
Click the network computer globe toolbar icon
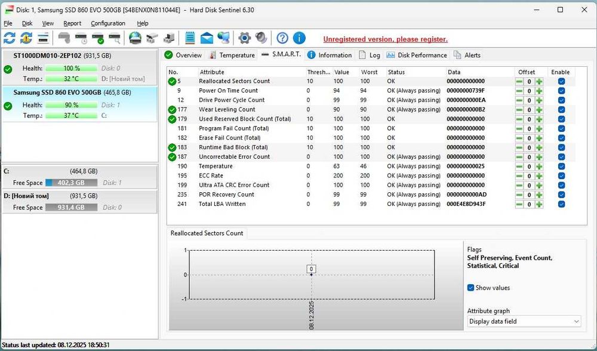pyautogui.click(x=223, y=38)
